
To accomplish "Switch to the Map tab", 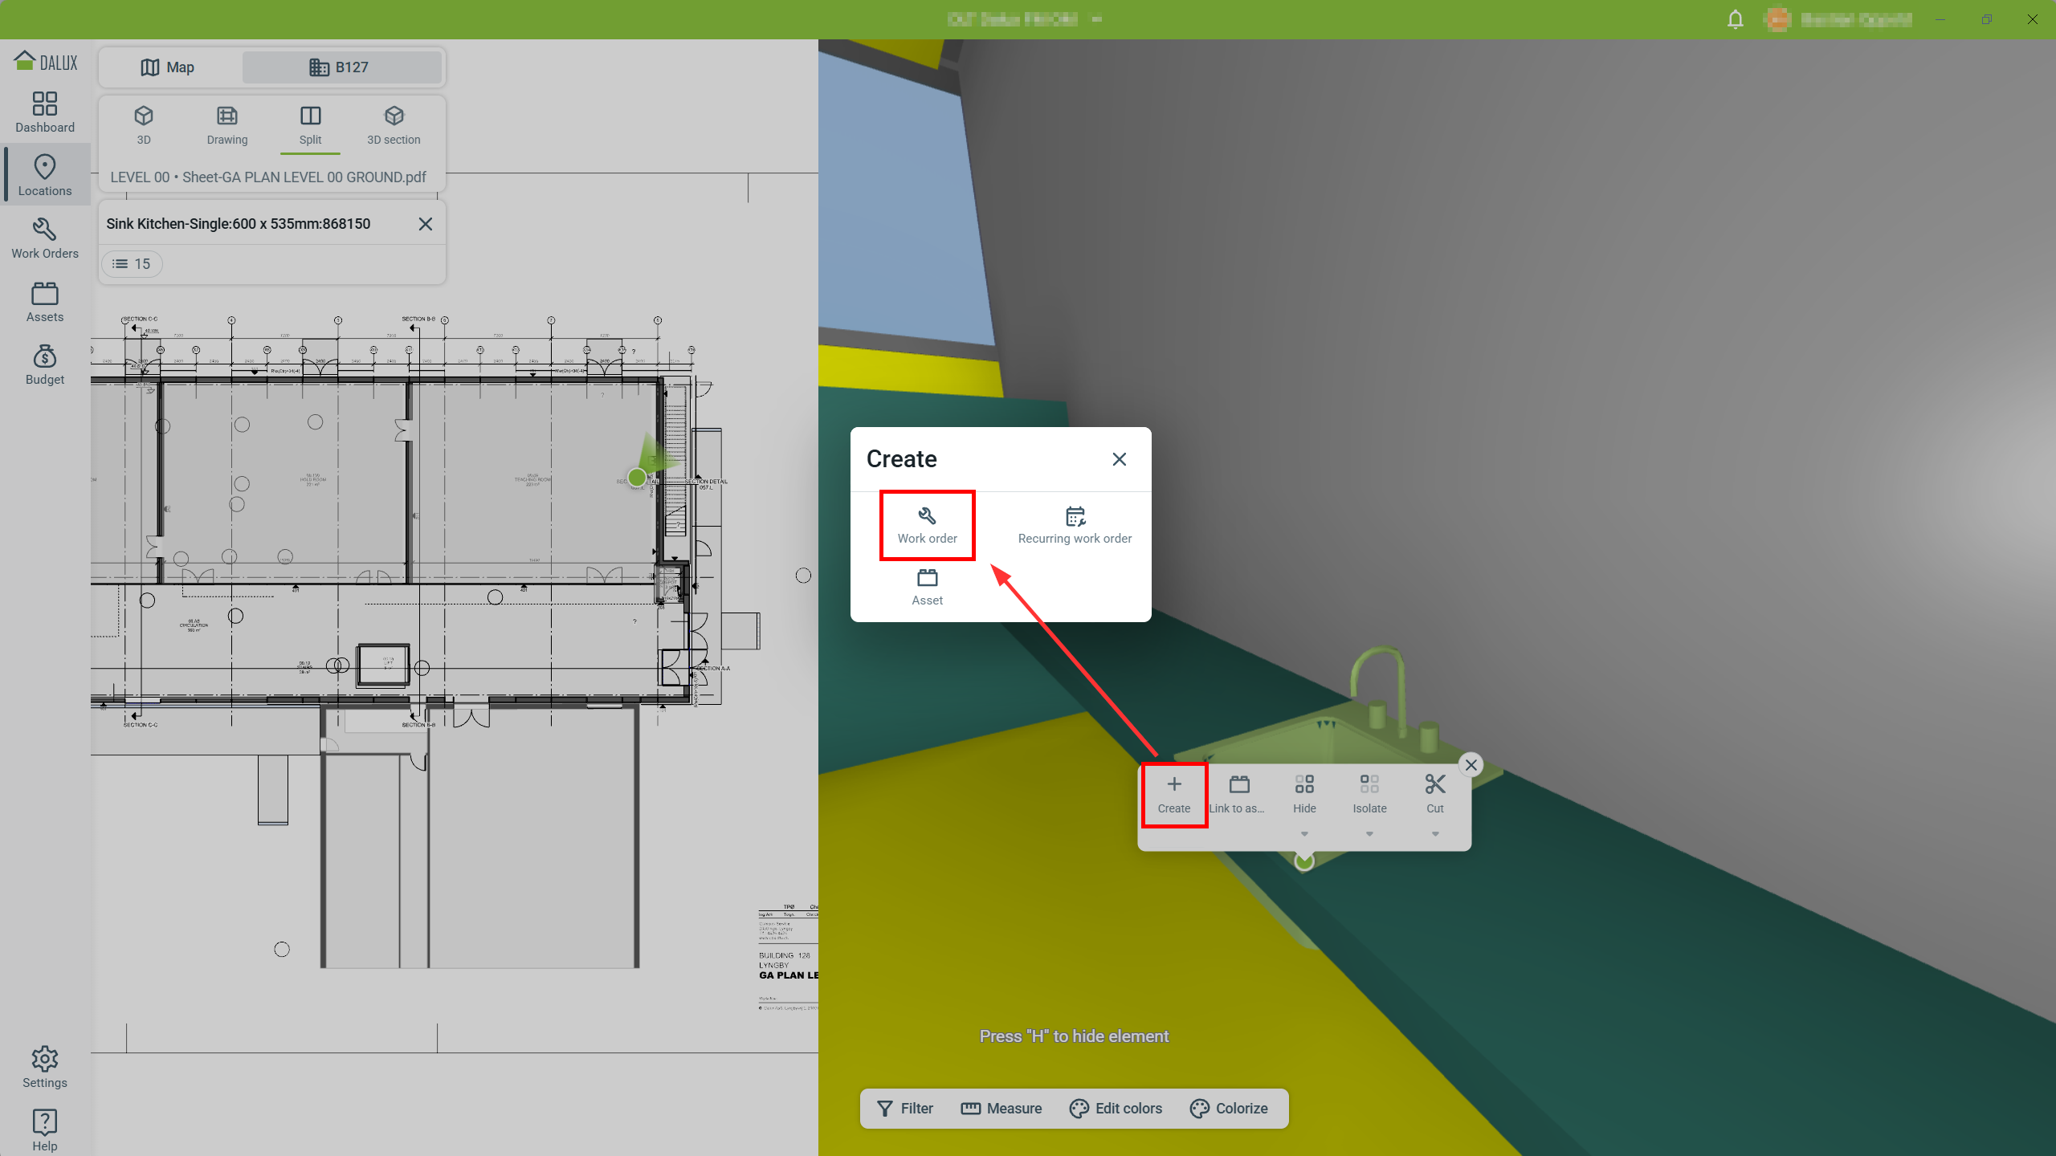I will click(168, 67).
